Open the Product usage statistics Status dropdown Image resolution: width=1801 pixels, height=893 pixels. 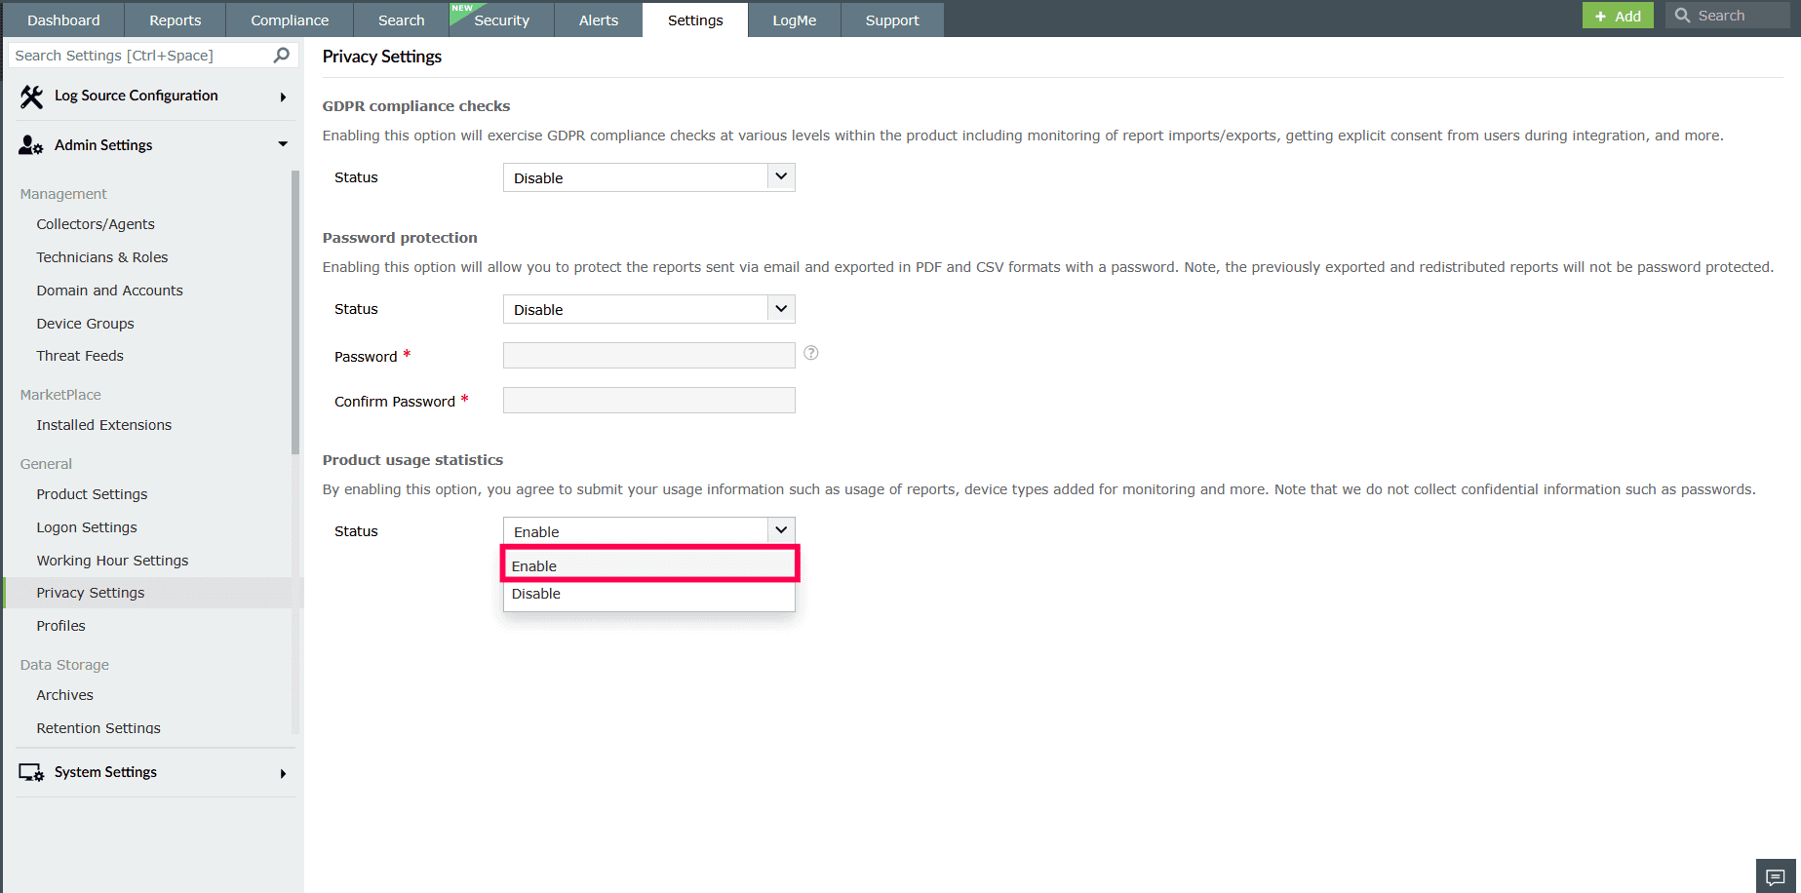649,531
